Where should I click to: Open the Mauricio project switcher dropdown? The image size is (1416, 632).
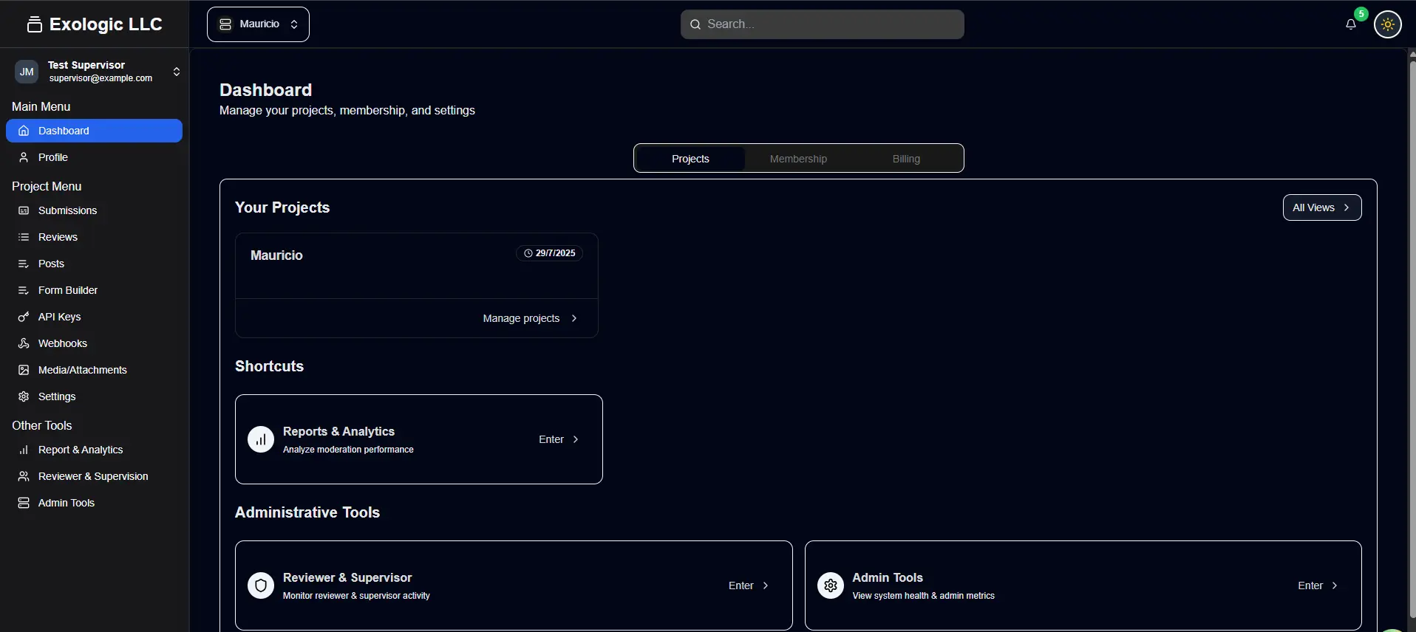click(x=258, y=24)
